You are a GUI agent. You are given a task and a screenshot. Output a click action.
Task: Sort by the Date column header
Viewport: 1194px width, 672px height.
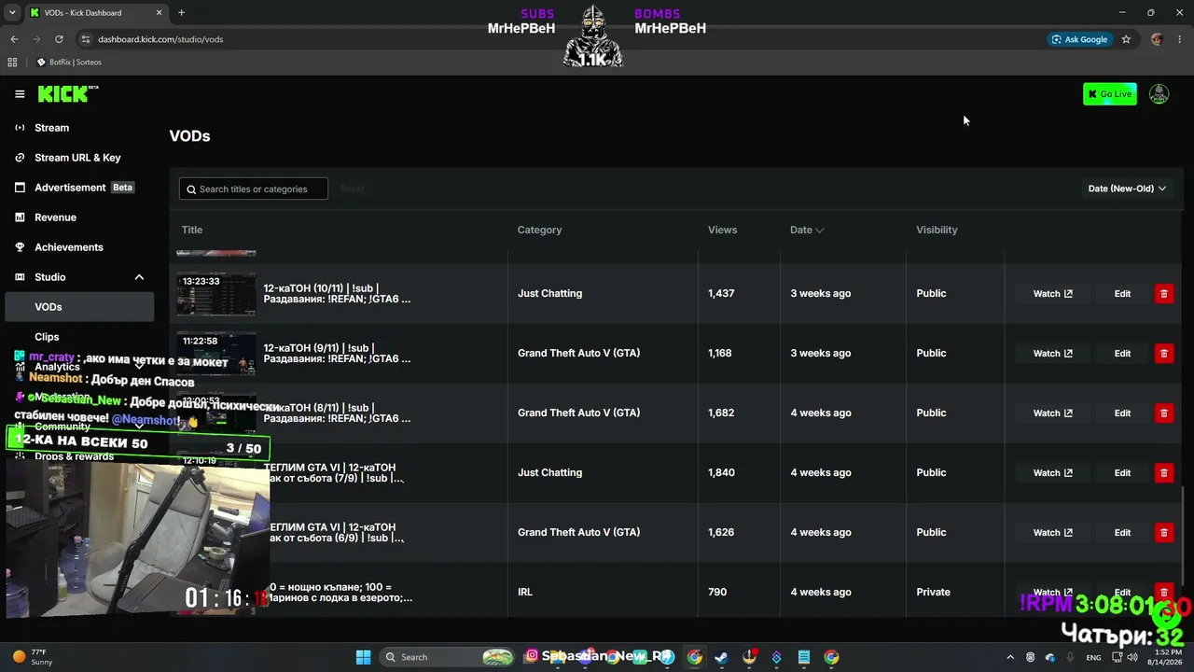(x=807, y=230)
